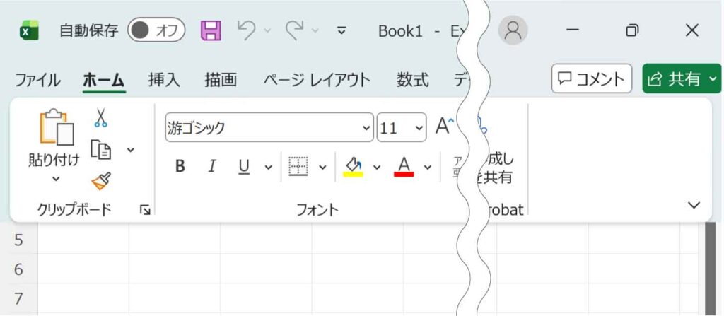
Task: Toggle Bold formatting
Action: (180, 166)
